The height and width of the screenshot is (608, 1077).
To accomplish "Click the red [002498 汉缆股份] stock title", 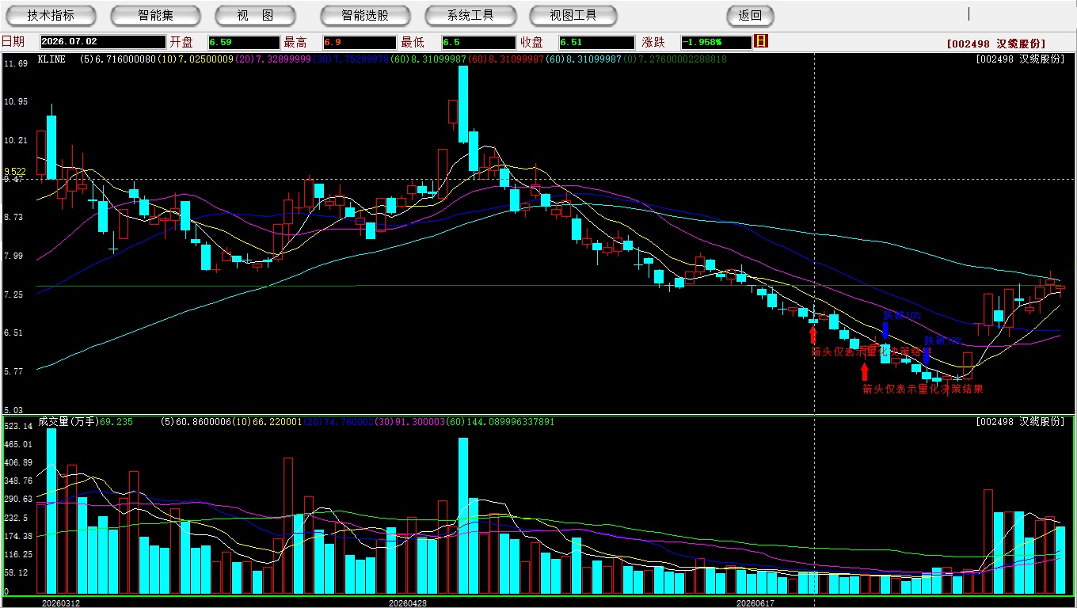I will click(x=995, y=44).
